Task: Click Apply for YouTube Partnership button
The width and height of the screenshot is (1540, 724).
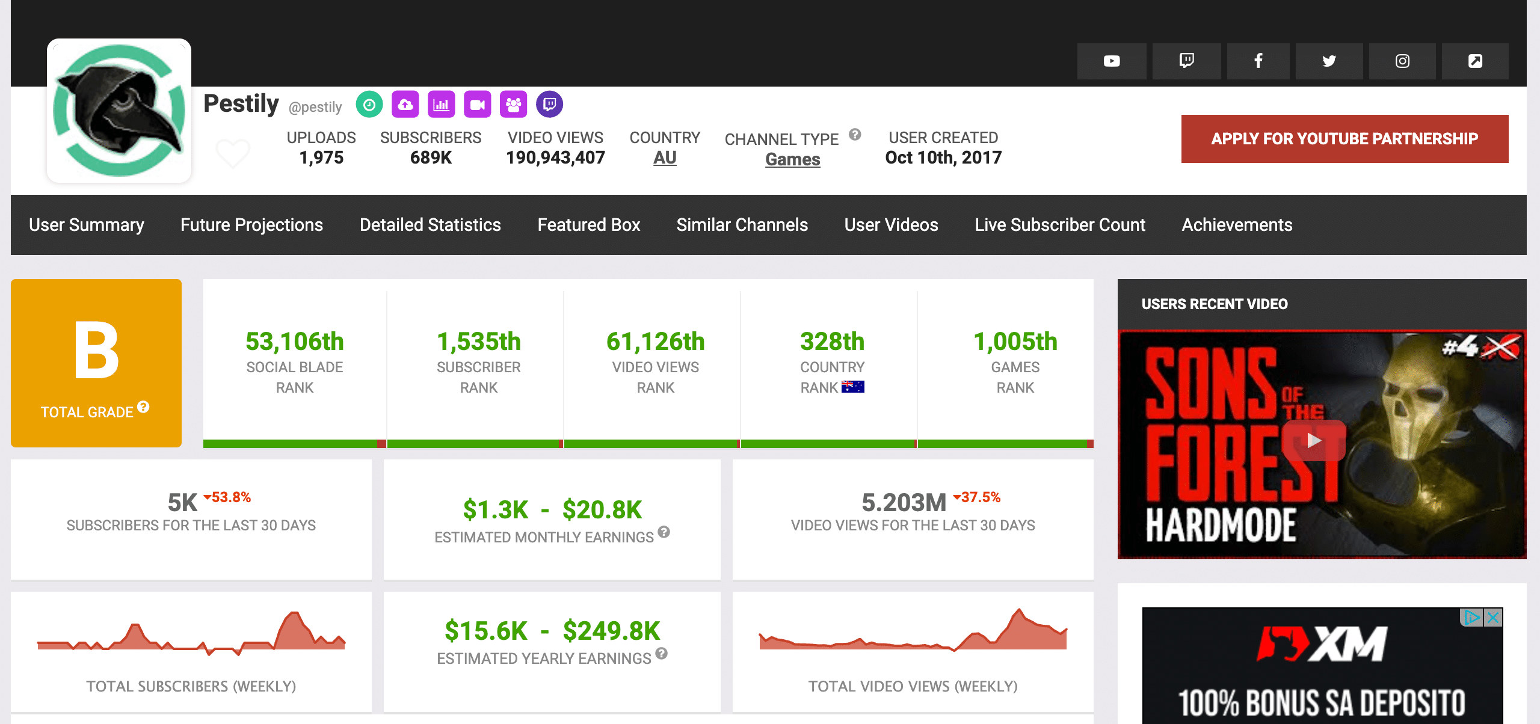Action: click(x=1344, y=139)
